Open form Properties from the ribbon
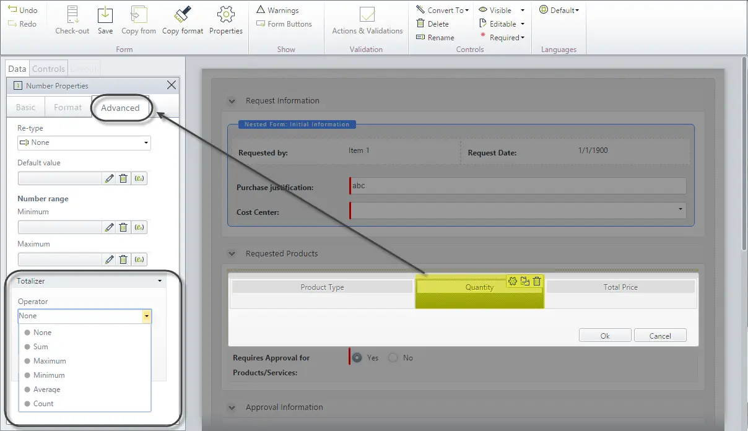 226,20
